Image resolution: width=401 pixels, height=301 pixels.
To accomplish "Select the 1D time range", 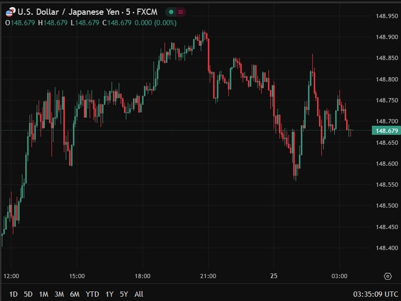I will pos(14,294).
